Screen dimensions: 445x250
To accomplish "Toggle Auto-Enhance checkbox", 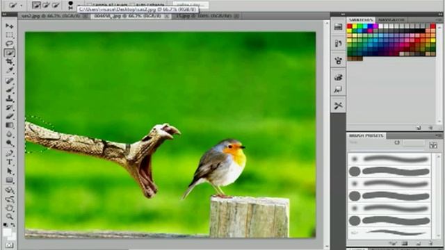I will [132, 5].
